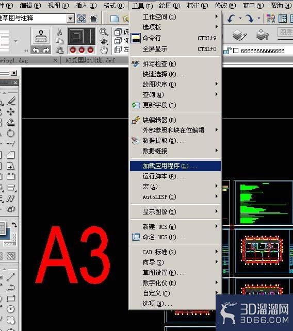The image size is (293, 331).
Task: Click the New drawing file icon
Action: tap(115, 19)
